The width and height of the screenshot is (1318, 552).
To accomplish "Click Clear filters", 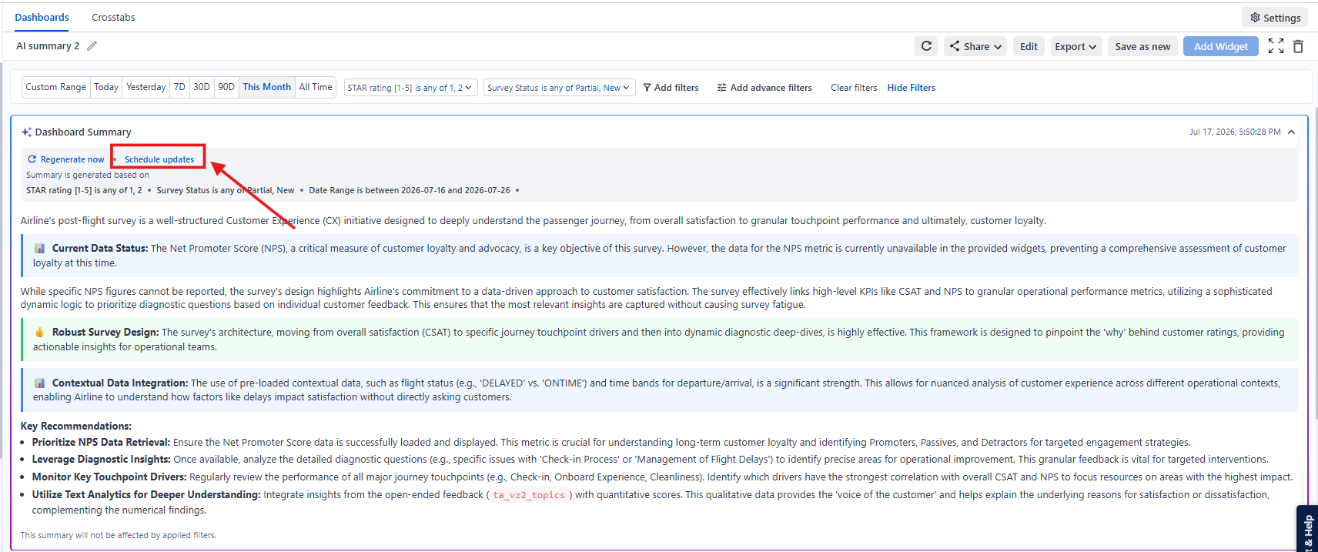I will [854, 88].
